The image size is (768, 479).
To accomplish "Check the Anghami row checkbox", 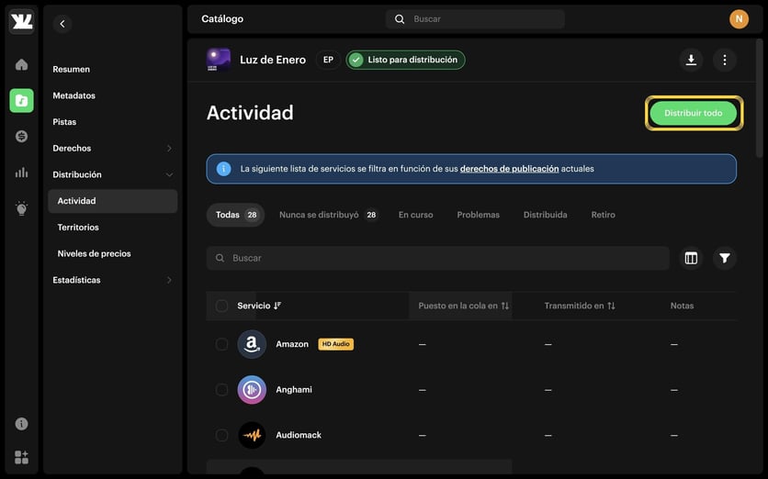I will tap(221, 389).
